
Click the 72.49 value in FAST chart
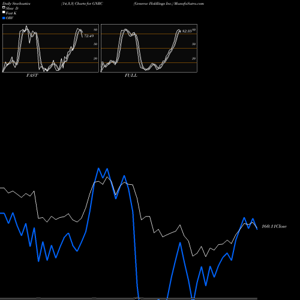[89, 36]
